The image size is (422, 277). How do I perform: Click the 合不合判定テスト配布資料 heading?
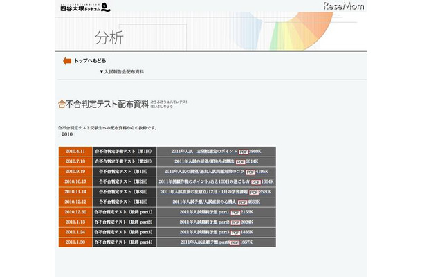(x=104, y=105)
